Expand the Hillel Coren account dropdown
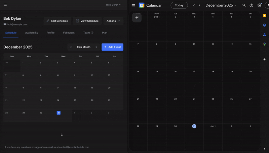 click(x=113, y=5)
